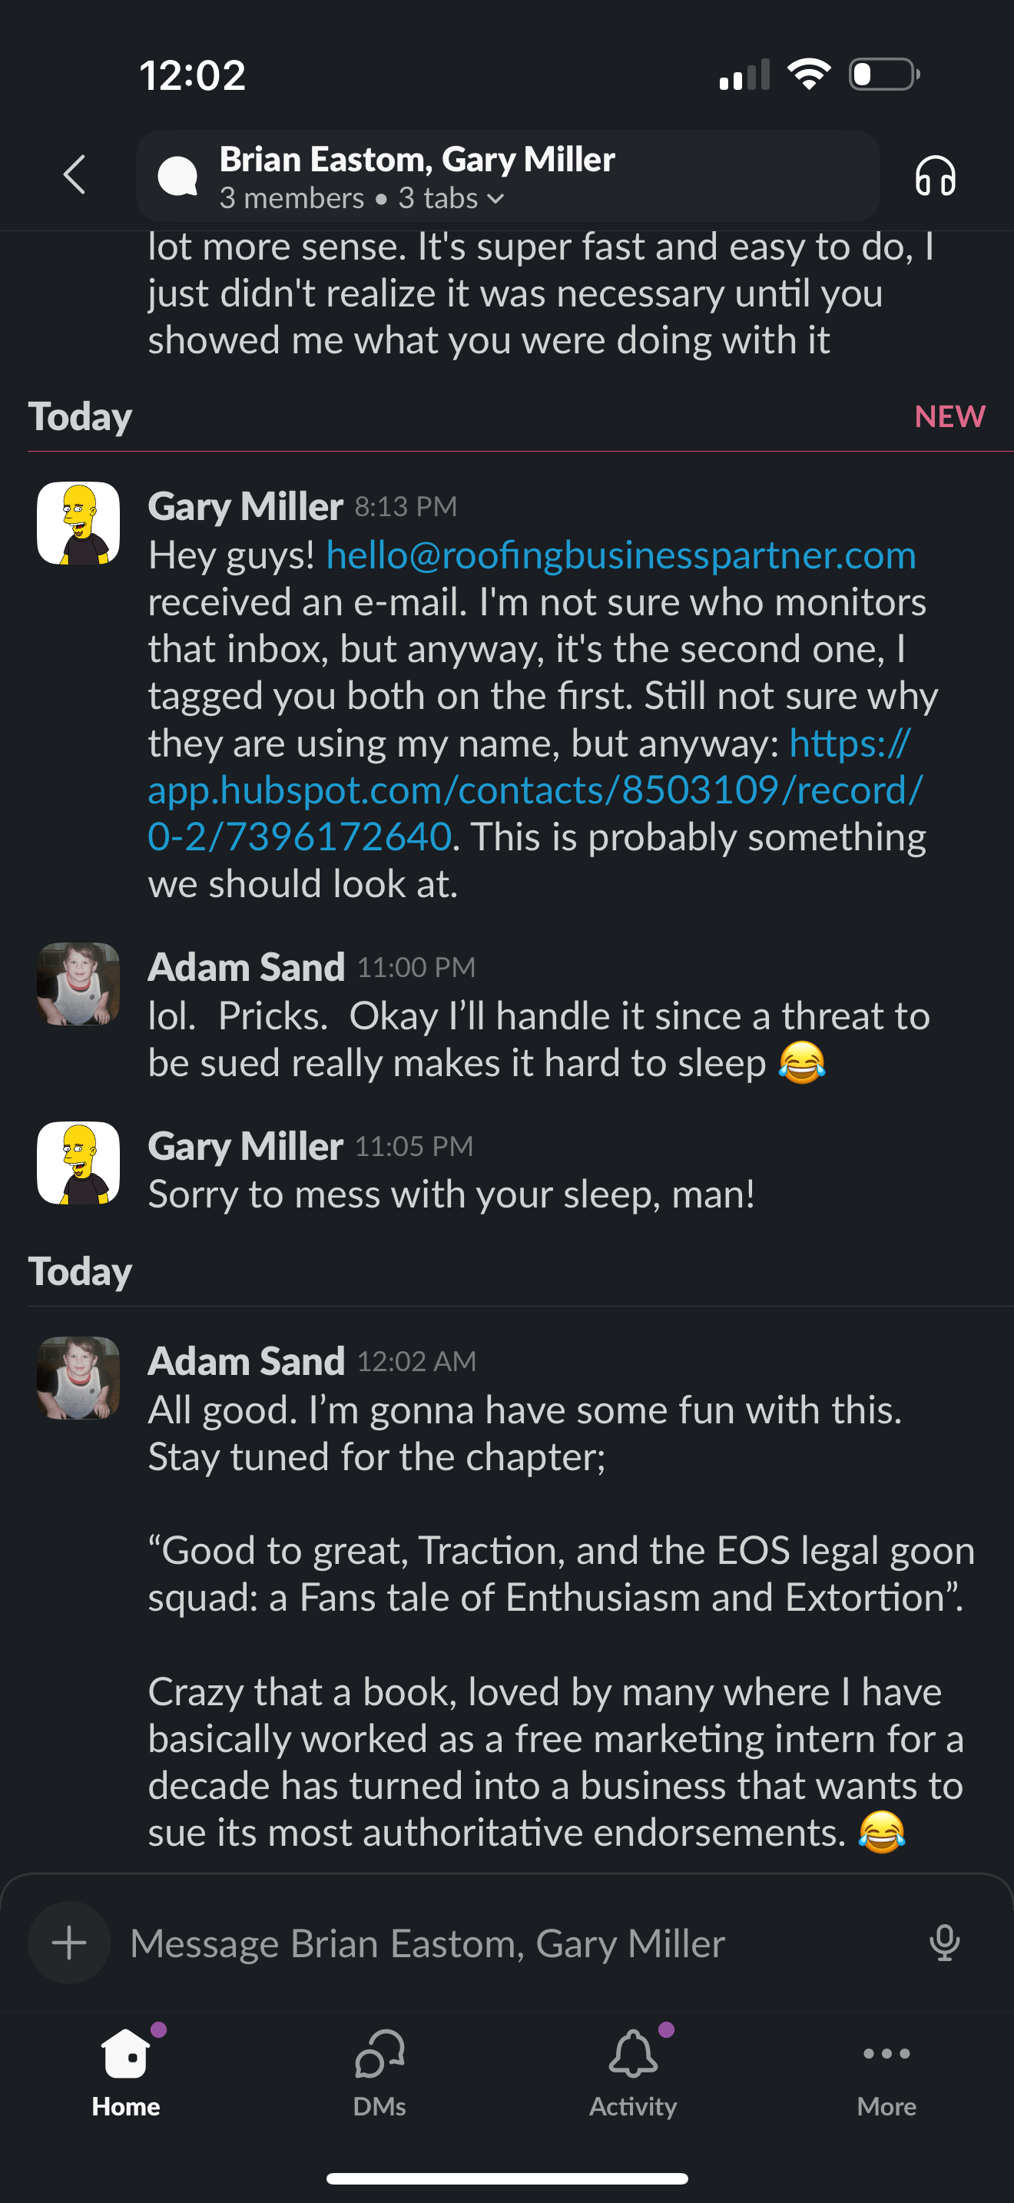Open Gary Miller's avatar on 8:13 PM message
1014x2203 pixels.
click(78, 523)
